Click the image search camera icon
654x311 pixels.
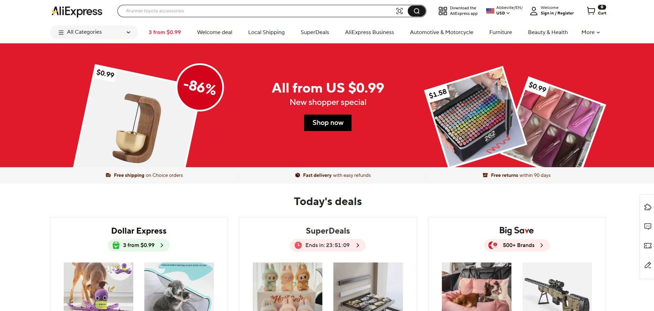[x=399, y=11]
